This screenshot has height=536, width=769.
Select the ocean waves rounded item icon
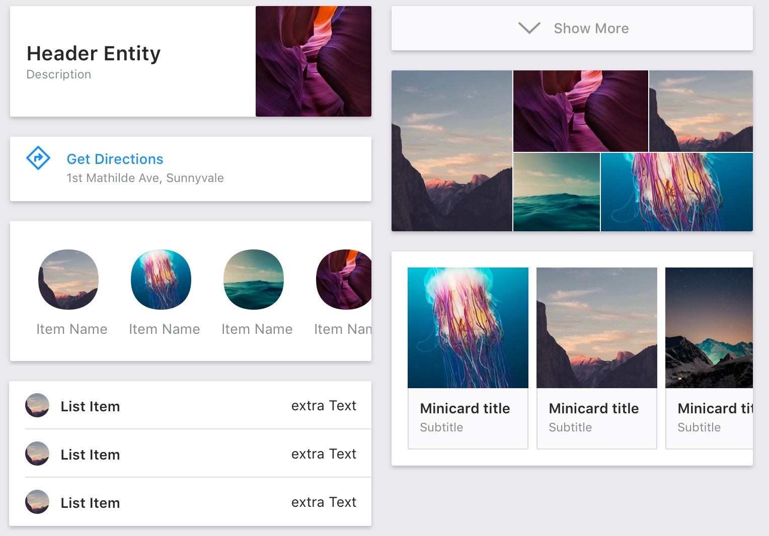tap(254, 280)
